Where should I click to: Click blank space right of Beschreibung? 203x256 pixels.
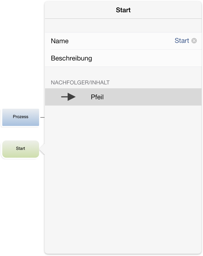click(x=147, y=58)
